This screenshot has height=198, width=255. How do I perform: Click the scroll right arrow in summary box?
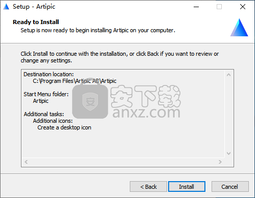pos(220,162)
